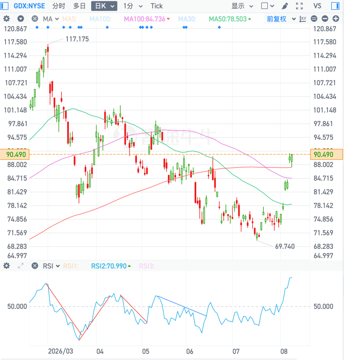Click the 08 month axis label
This screenshot has height=360, width=344.
pos(284,351)
